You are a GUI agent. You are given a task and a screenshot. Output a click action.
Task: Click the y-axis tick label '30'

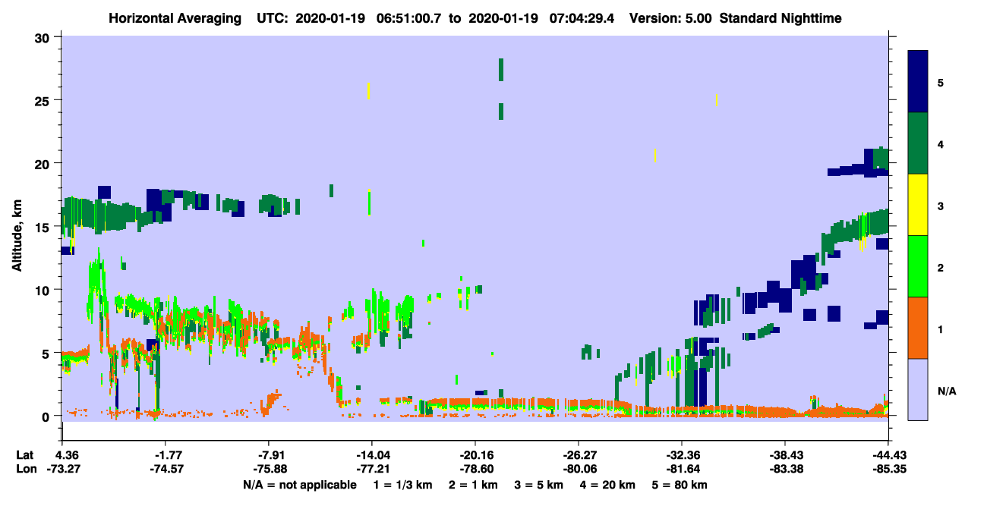(x=43, y=37)
